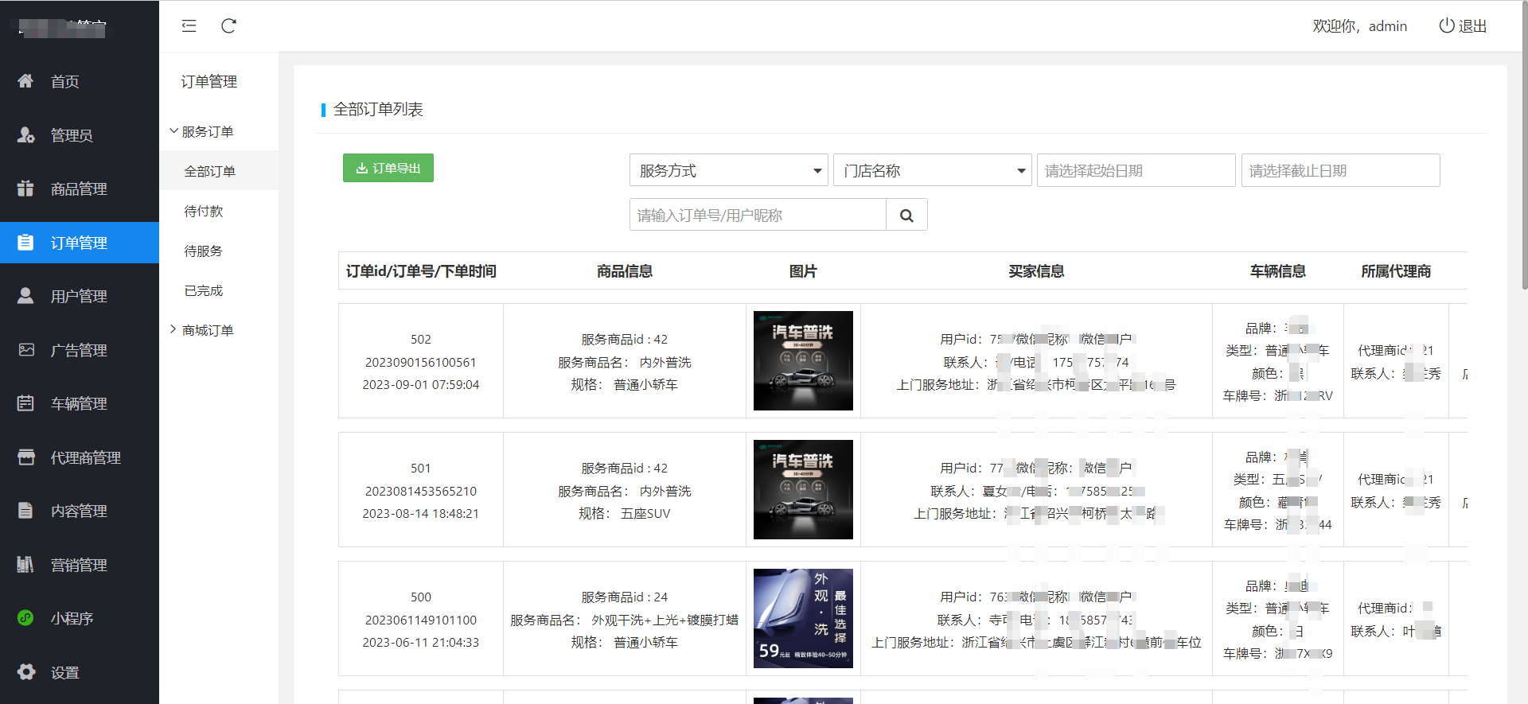
Task: Click the 车辆信息 column header
Action: [x=1278, y=271]
